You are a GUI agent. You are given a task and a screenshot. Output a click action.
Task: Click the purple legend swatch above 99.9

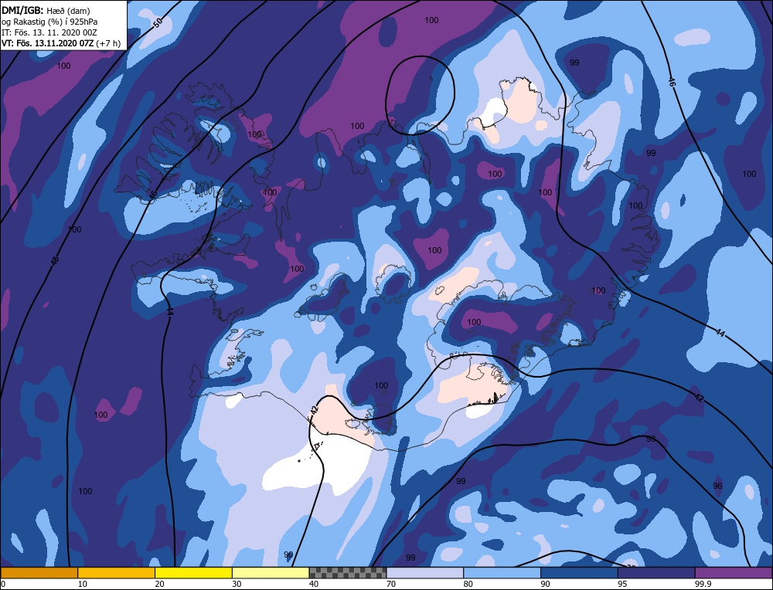point(734,573)
